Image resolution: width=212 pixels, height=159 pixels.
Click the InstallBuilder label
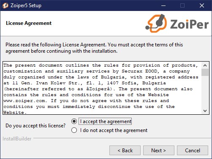[x=17, y=139]
